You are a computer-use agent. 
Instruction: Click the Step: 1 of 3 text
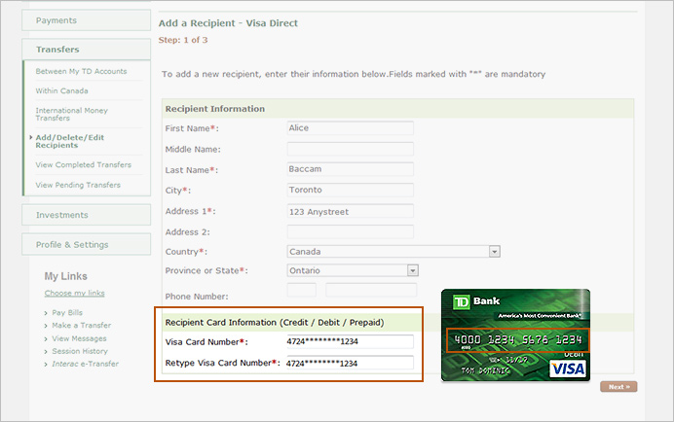183,40
